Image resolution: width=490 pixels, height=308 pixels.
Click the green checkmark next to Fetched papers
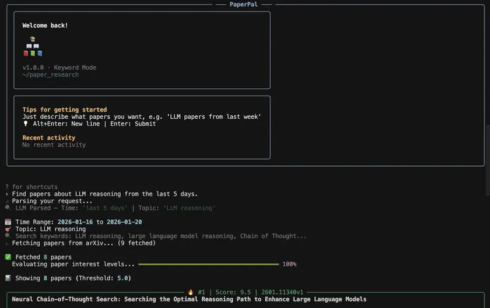click(x=7, y=257)
